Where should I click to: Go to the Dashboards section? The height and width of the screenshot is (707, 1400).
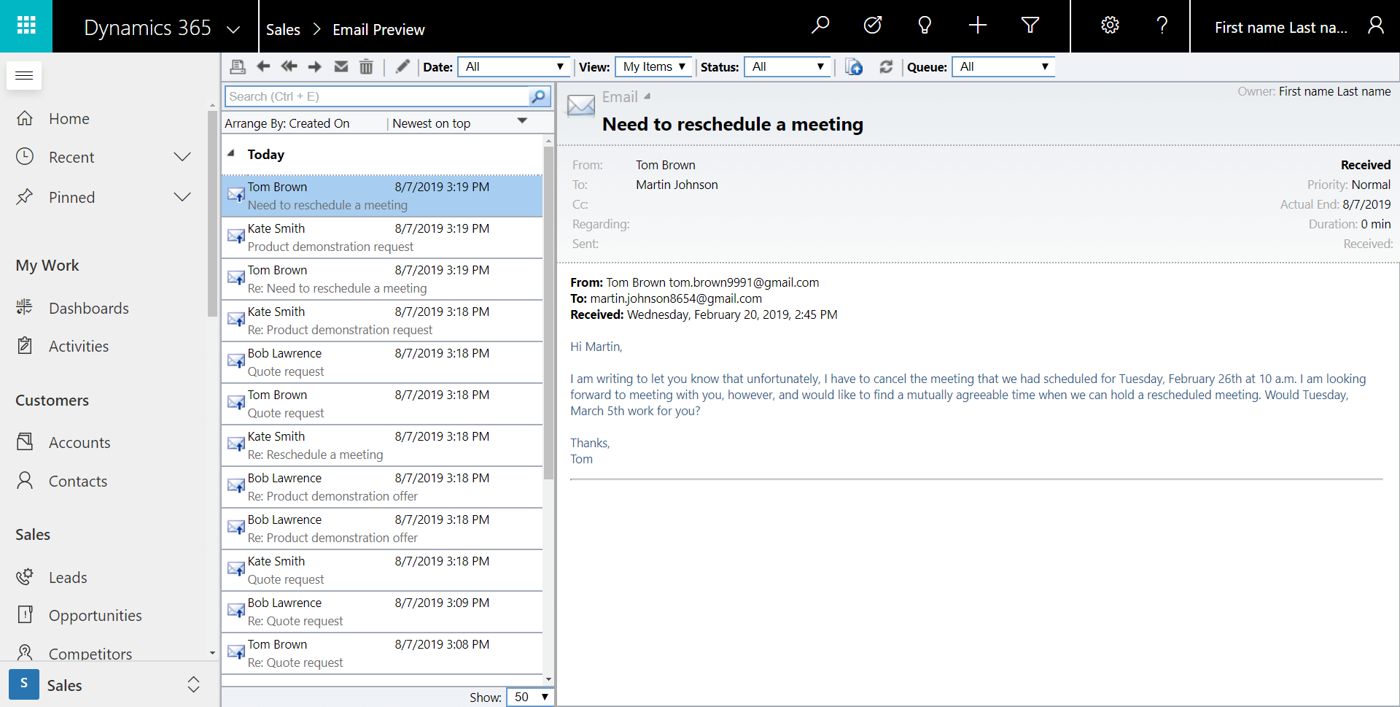pos(89,307)
